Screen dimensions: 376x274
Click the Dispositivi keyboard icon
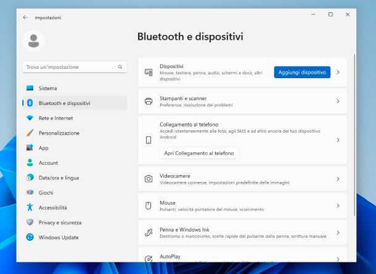point(149,72)
